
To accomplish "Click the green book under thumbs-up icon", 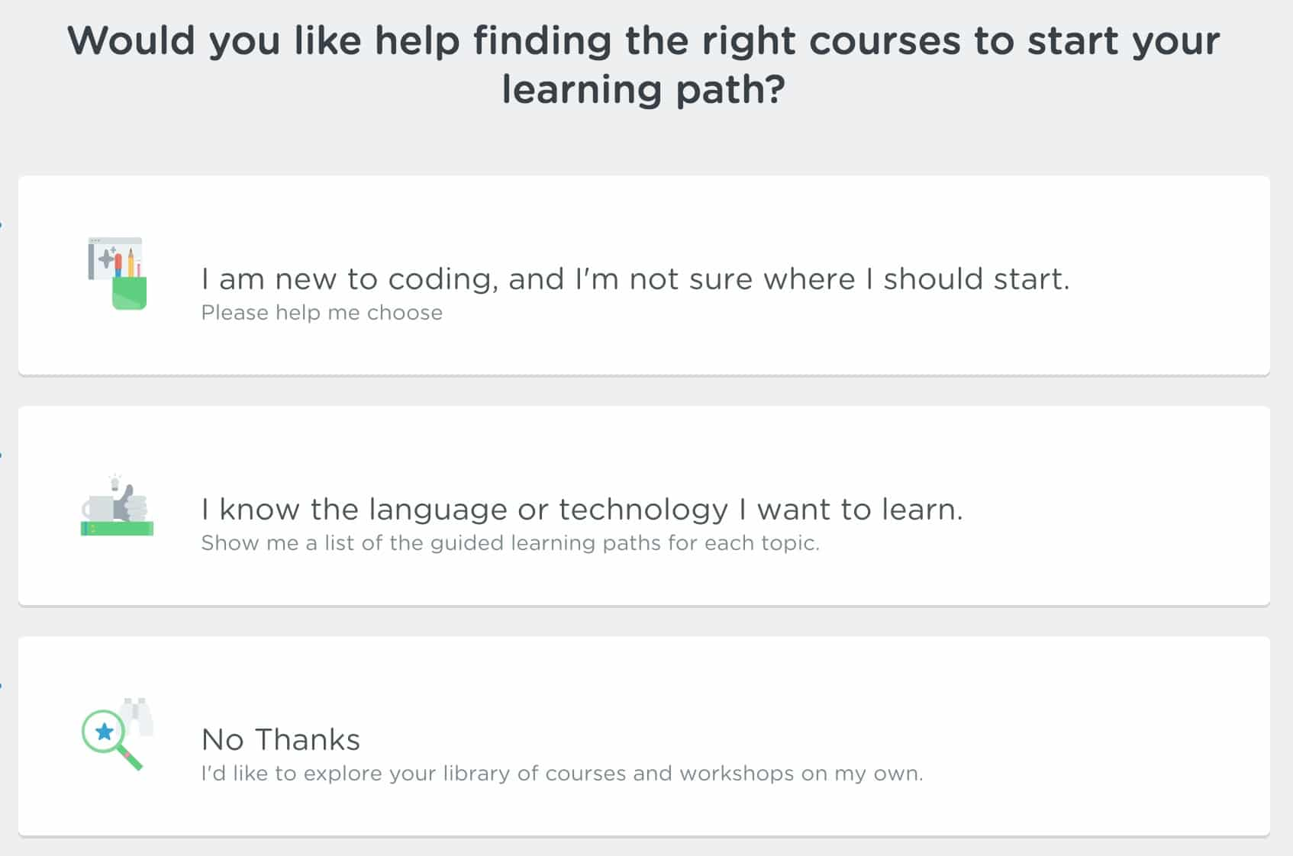I will 117,528.
